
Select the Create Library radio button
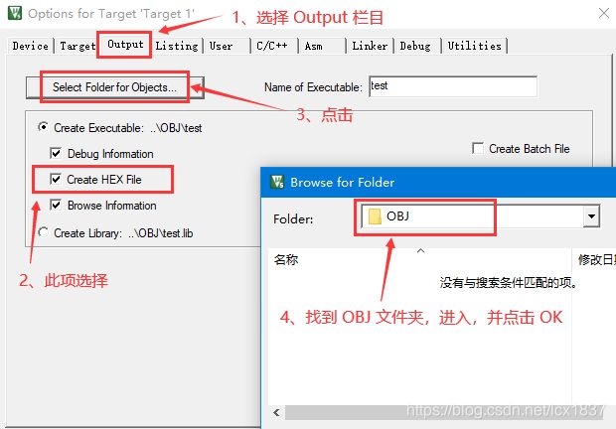(x=43, y=232)
